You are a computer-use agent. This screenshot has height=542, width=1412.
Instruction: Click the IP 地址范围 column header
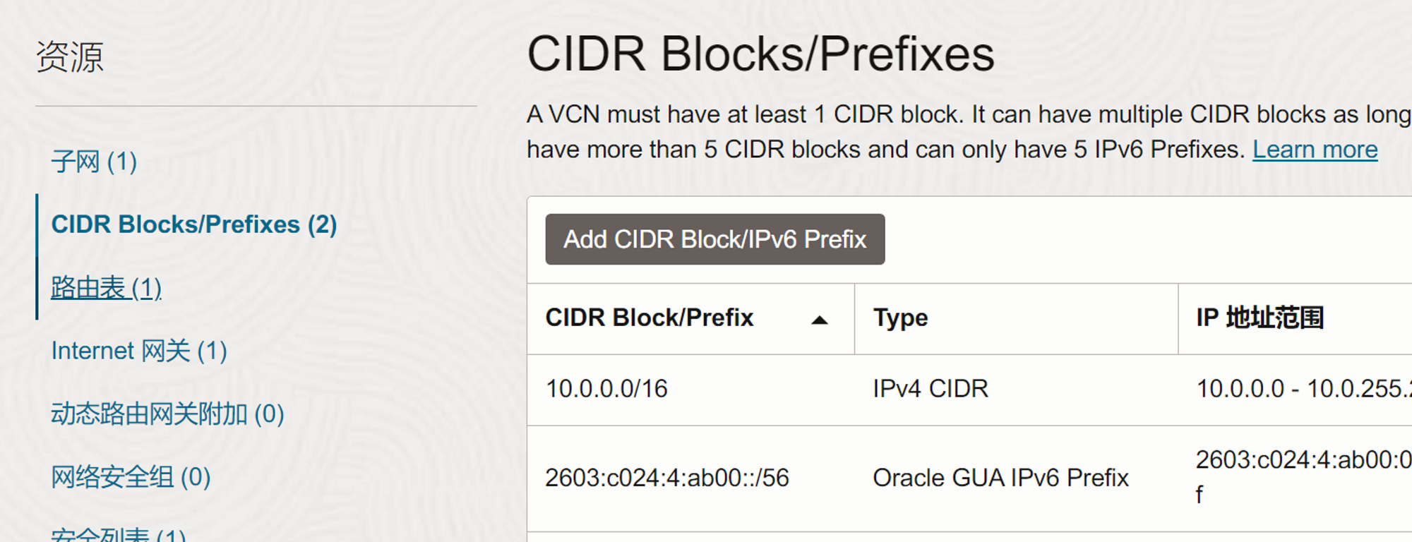[x=1260, y=318]
